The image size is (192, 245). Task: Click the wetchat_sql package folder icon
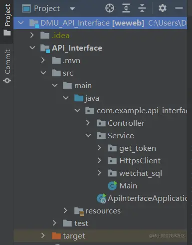coord(112,173)
